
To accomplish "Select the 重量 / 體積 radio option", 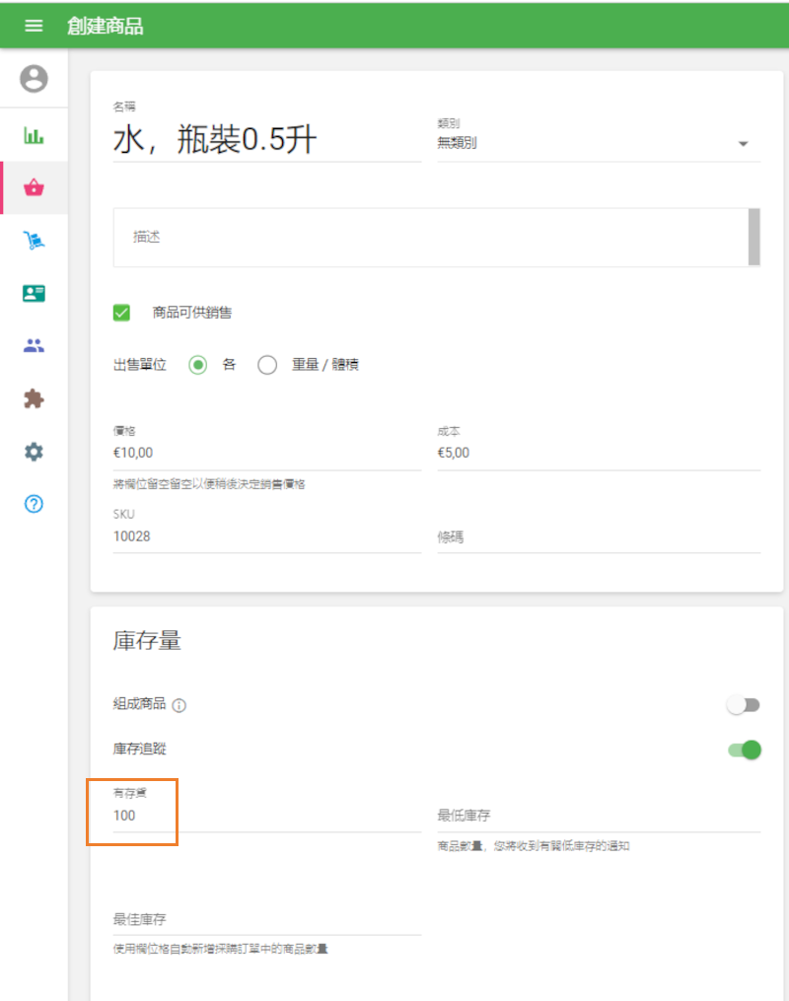I will 267,364.
